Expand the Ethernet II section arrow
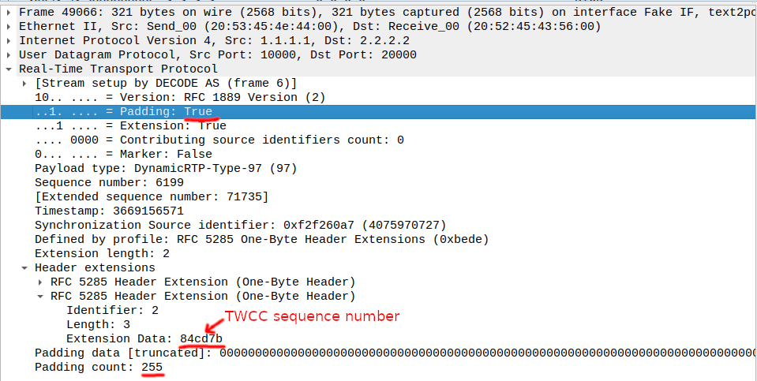Image resolution: width=757 pixels, height=381 pixels. (9, 27)
